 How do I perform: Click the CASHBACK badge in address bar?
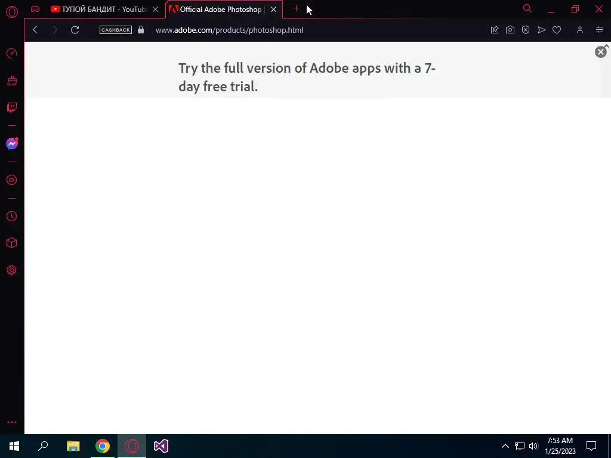coord(116,30)
